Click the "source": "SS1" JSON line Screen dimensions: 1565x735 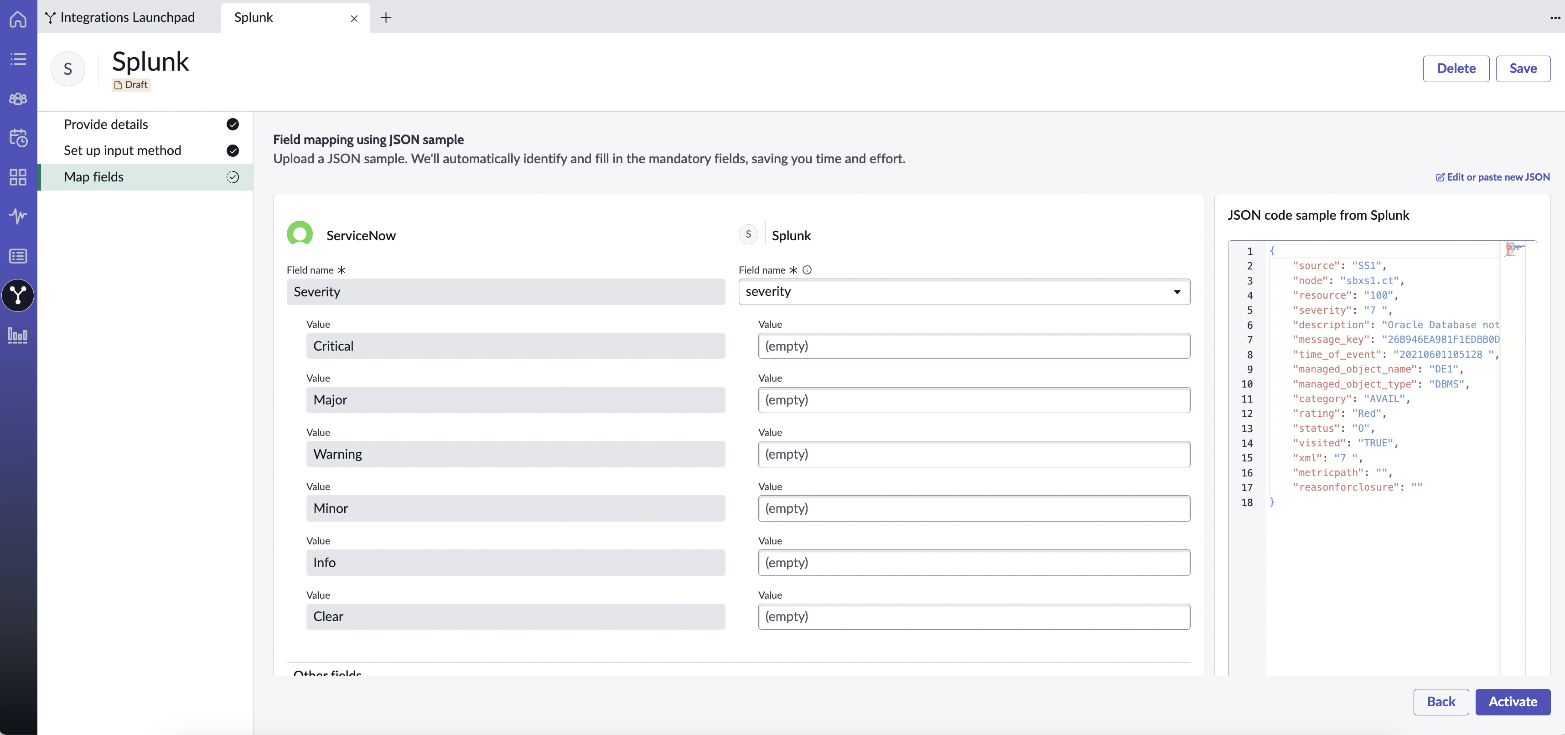1339,266
